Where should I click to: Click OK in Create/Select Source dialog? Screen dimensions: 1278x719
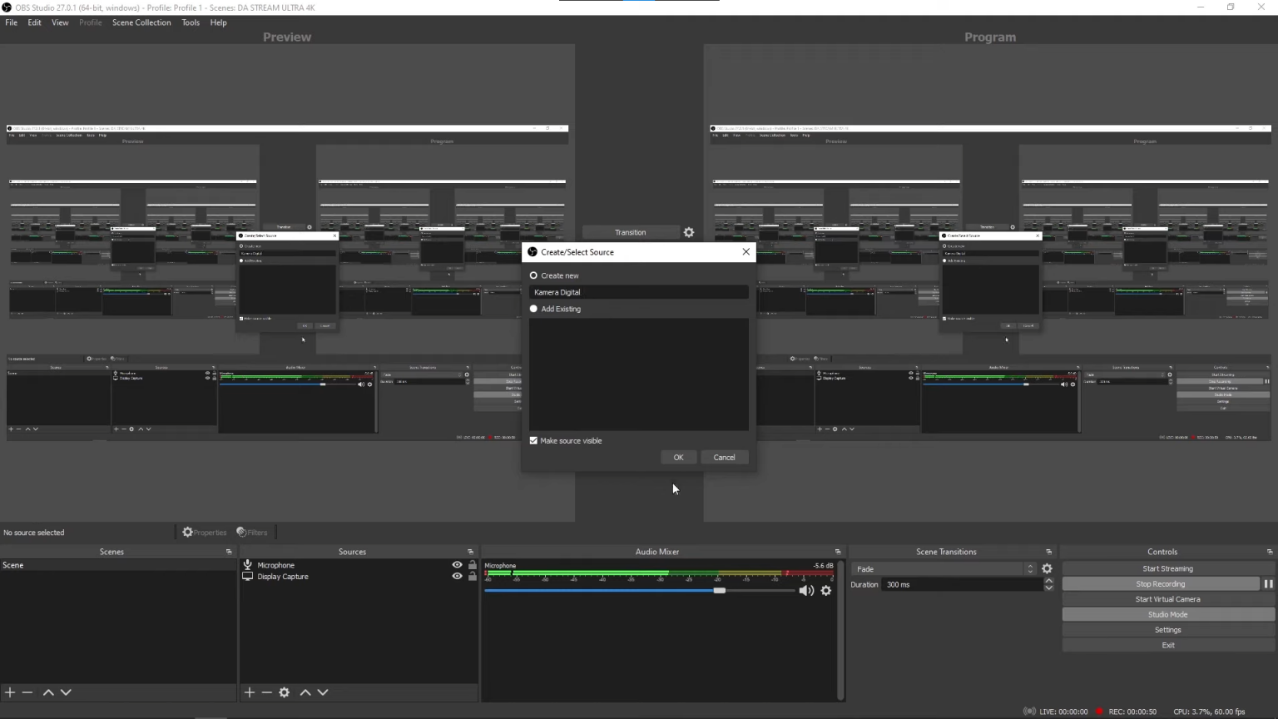678,458
